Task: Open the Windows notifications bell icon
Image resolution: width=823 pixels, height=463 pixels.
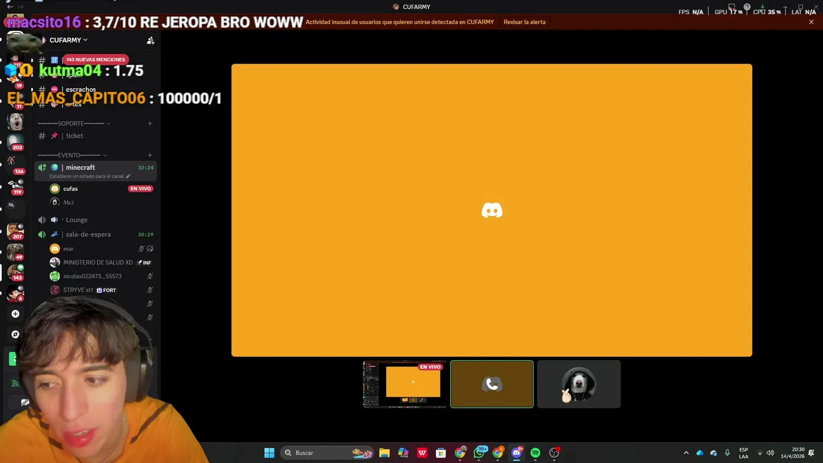Action: tap(811, 453)
